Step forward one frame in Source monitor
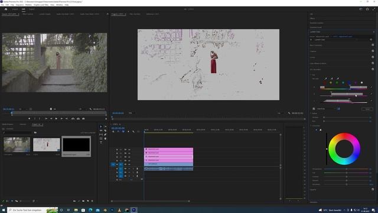Screen dimensions: 378x213 [61, 118]
